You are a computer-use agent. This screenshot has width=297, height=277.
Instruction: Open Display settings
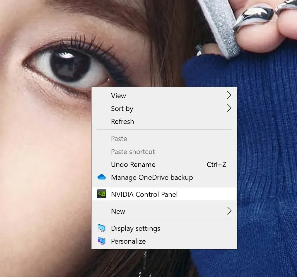[x=135, y=228]
